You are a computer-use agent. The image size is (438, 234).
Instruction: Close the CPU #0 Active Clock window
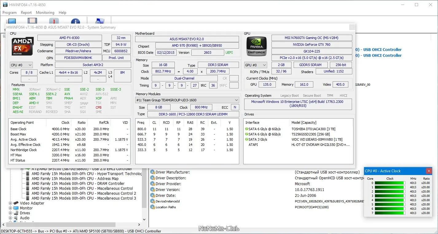tap(429, 171)
